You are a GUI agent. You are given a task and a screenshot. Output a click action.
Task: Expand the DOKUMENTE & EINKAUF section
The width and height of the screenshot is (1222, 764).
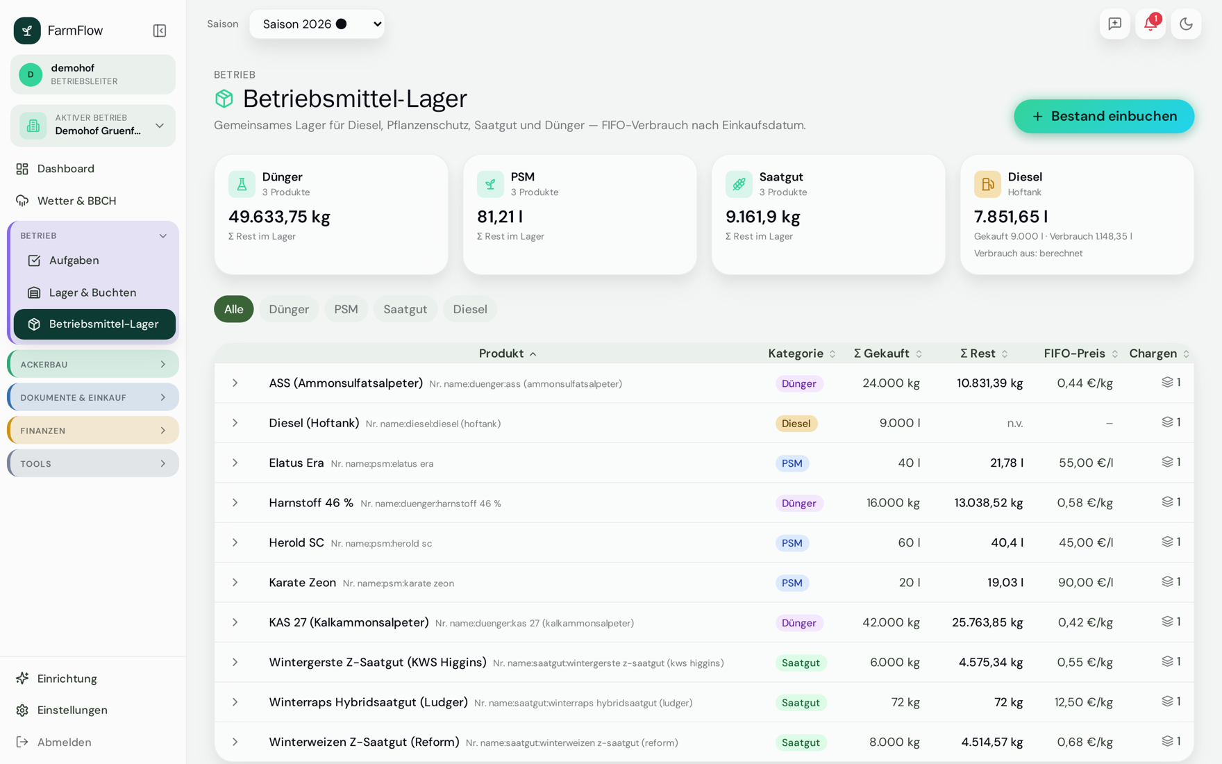point(93,397)
